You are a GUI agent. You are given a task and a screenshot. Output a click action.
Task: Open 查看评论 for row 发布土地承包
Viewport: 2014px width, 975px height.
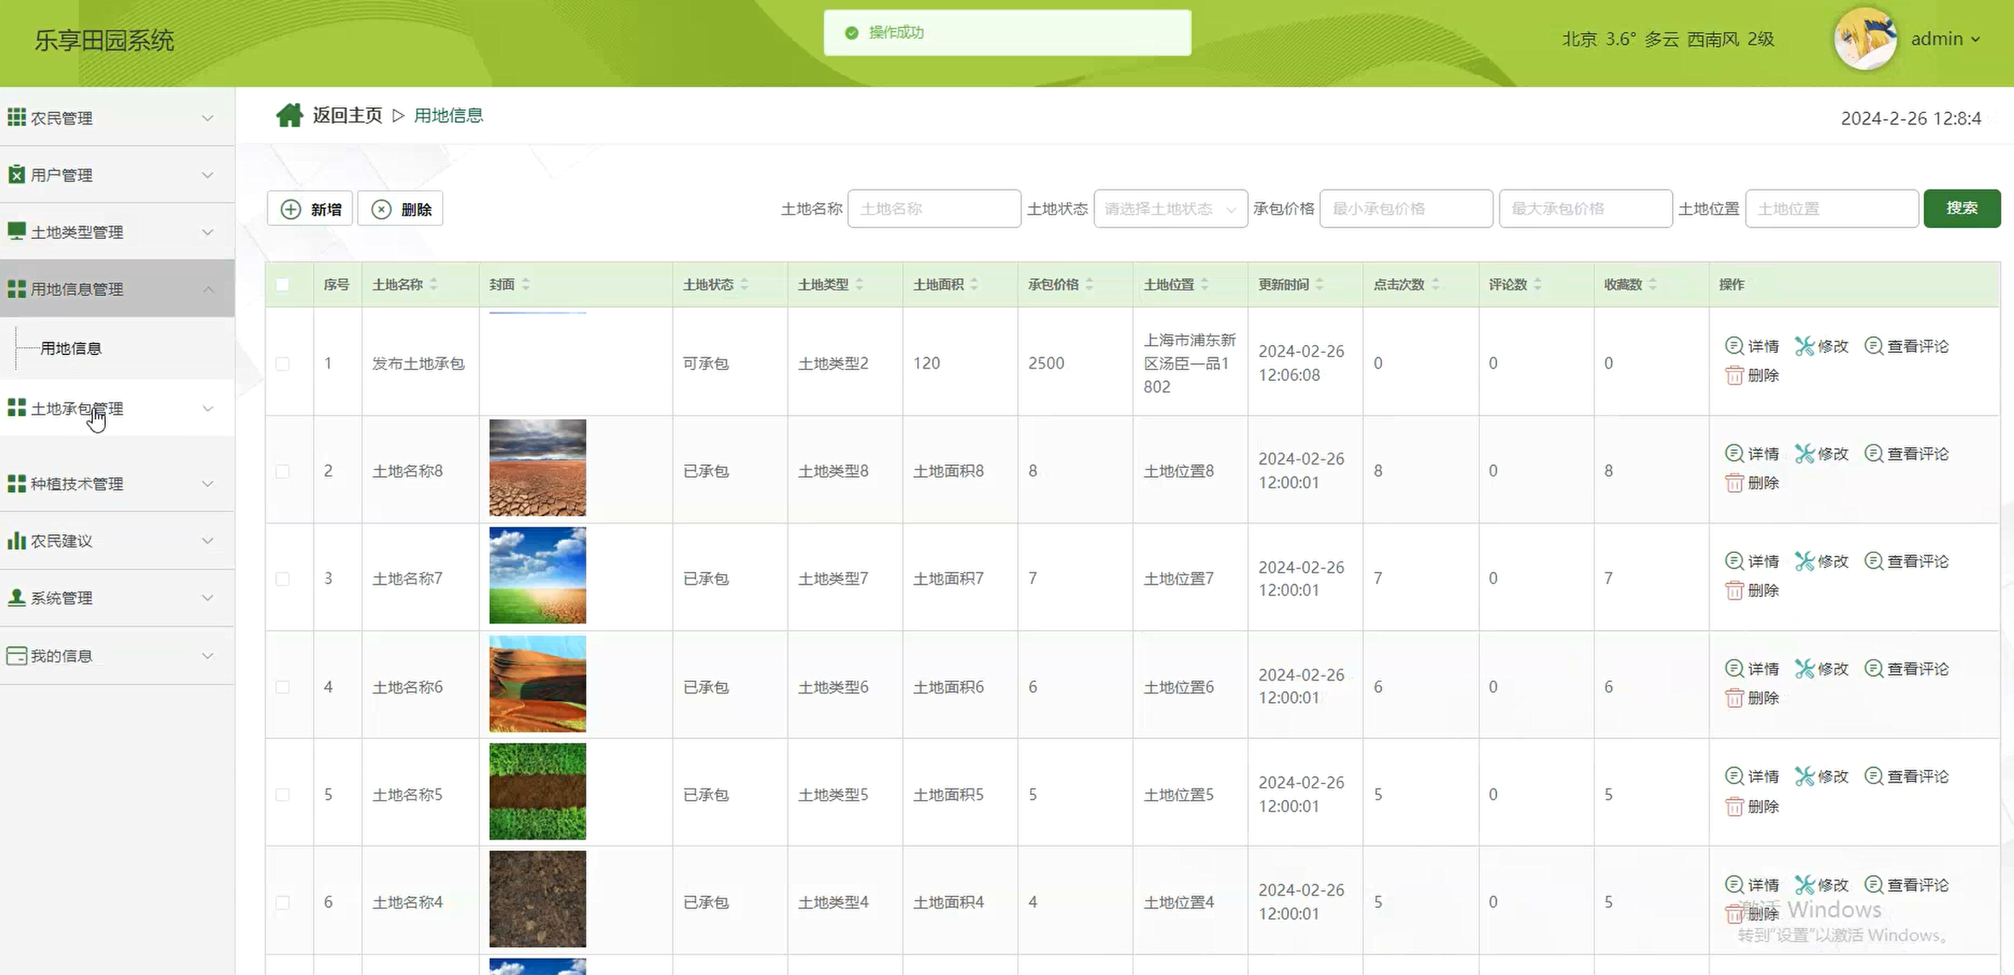1907,346
